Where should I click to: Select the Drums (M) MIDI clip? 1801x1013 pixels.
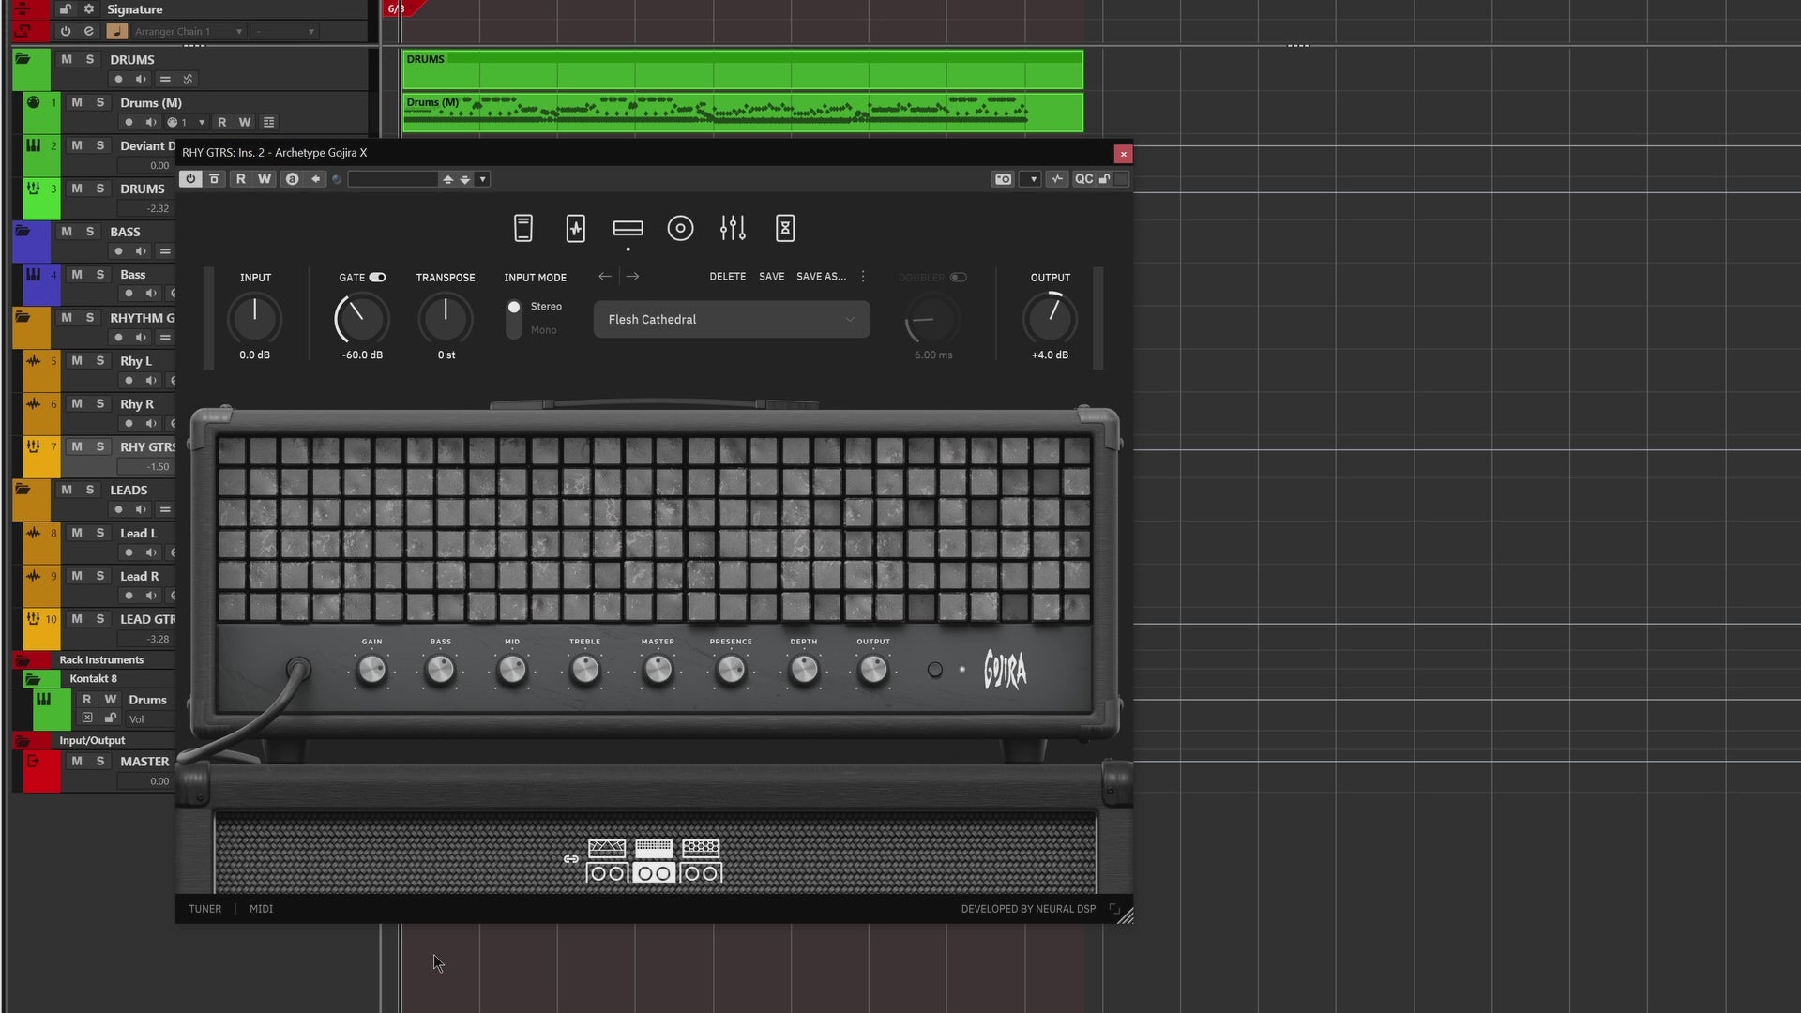point(743,113)
